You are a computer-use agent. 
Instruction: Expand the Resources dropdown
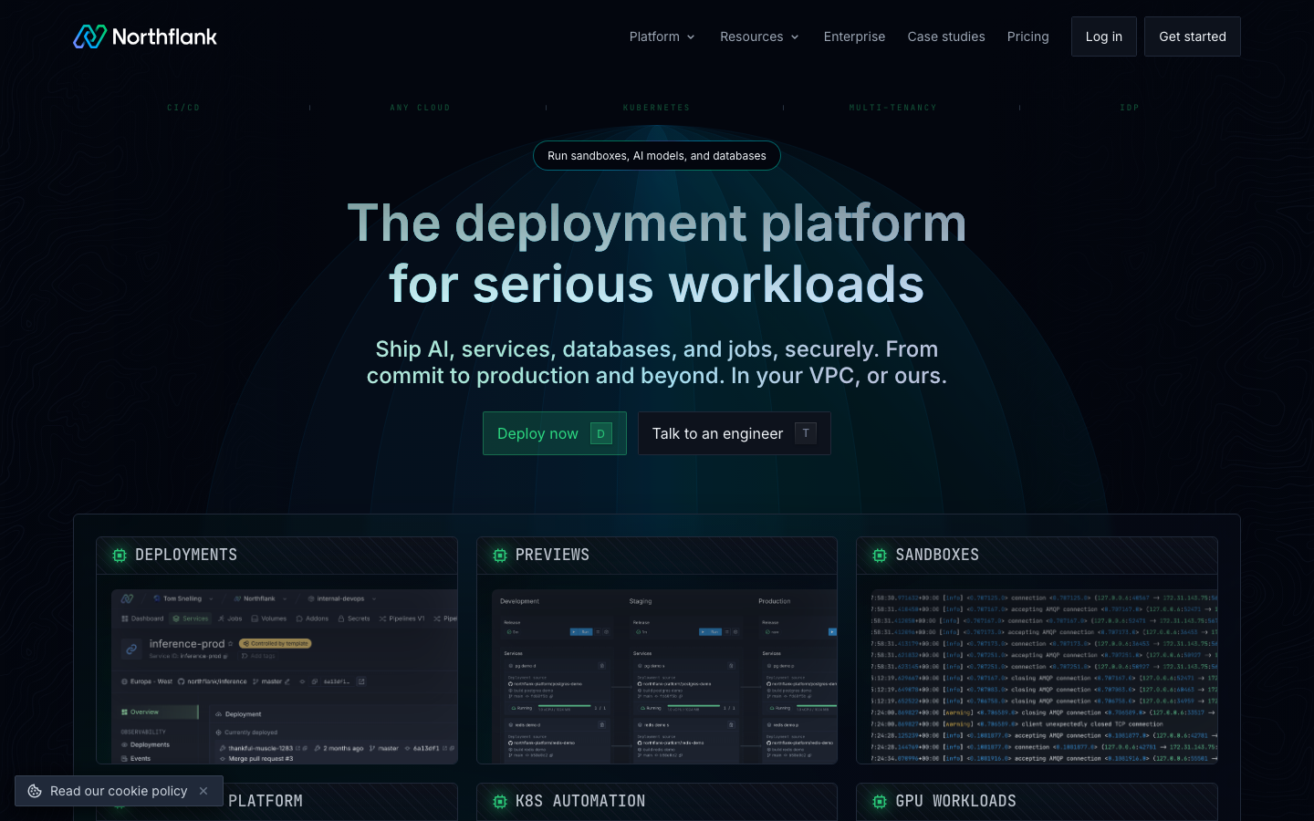click(759, 36)
